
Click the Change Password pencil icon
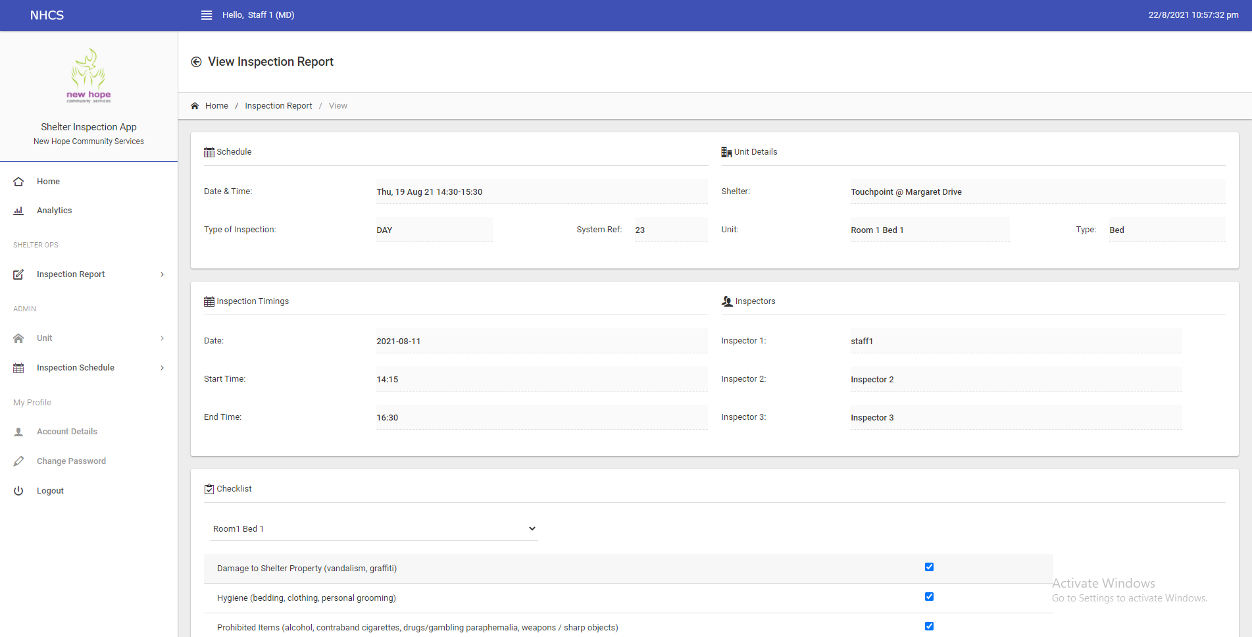pyautogui.click(x=18, y=461)
